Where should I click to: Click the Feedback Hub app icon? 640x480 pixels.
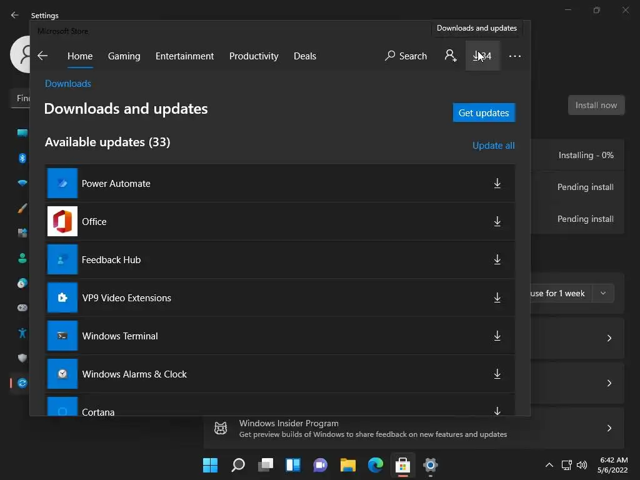[62, 259]
